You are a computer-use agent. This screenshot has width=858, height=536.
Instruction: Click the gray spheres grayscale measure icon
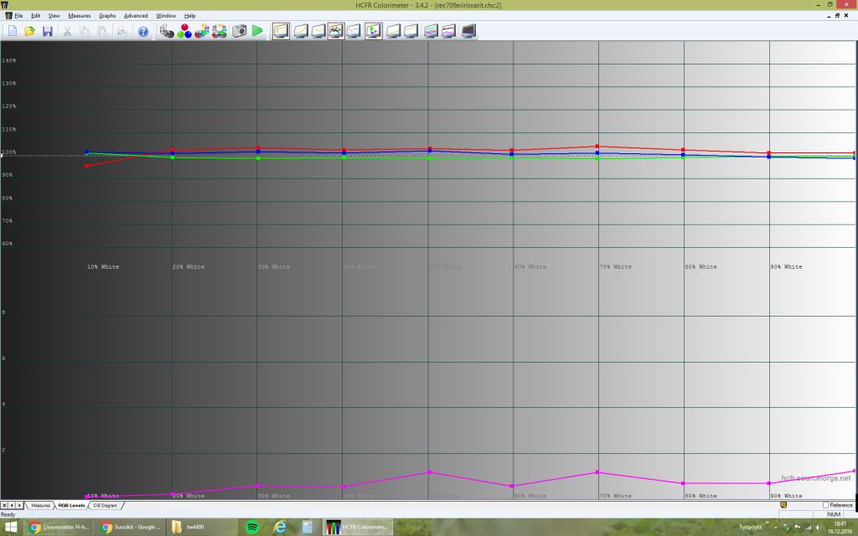166,31
